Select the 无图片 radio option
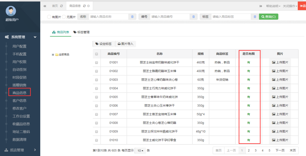This screenshot has height=156, width=306. [x=64, y=17]
